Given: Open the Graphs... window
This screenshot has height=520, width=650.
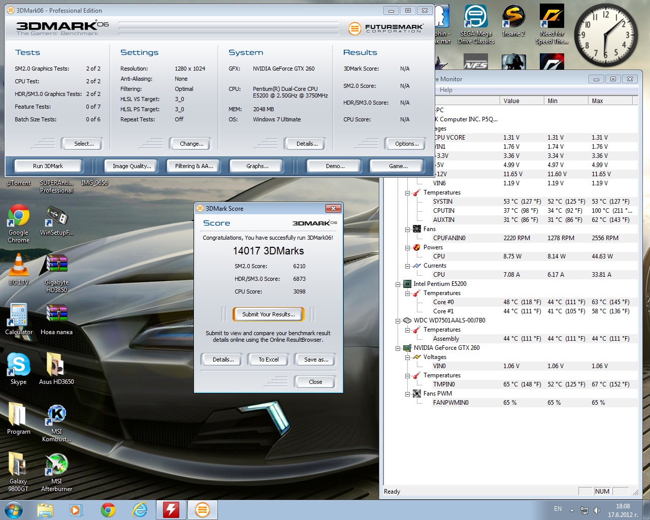Looking at the screenshot, I should 257,166.
